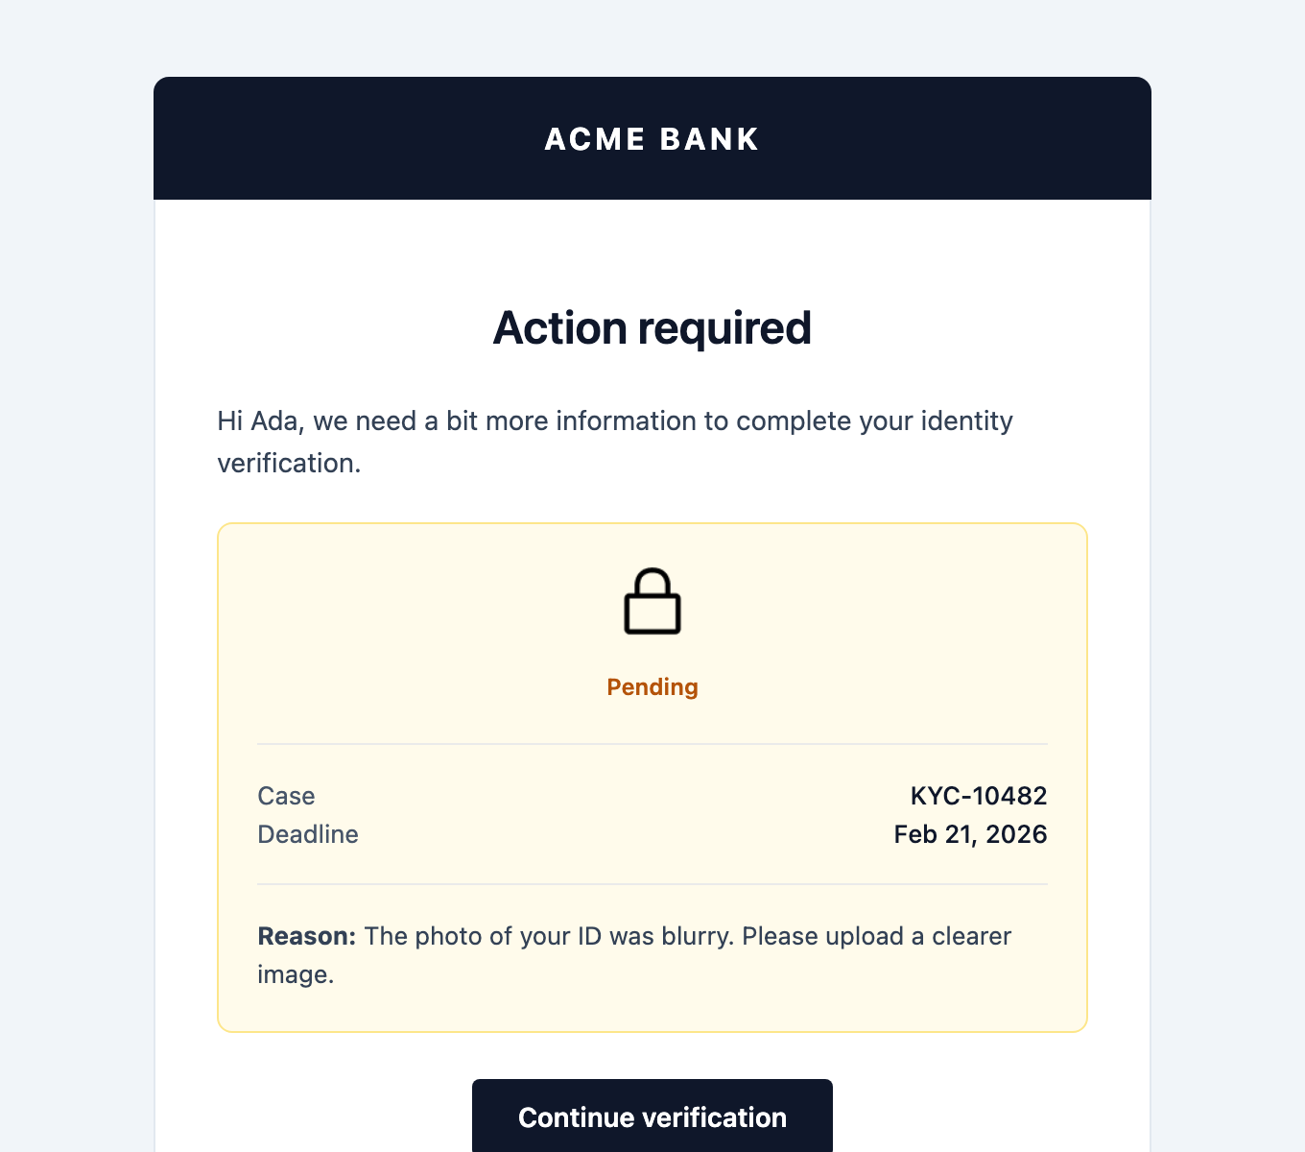
Task: Click the padlock icon above Pending
Action: pyautogui.click(x=652, y=602)
